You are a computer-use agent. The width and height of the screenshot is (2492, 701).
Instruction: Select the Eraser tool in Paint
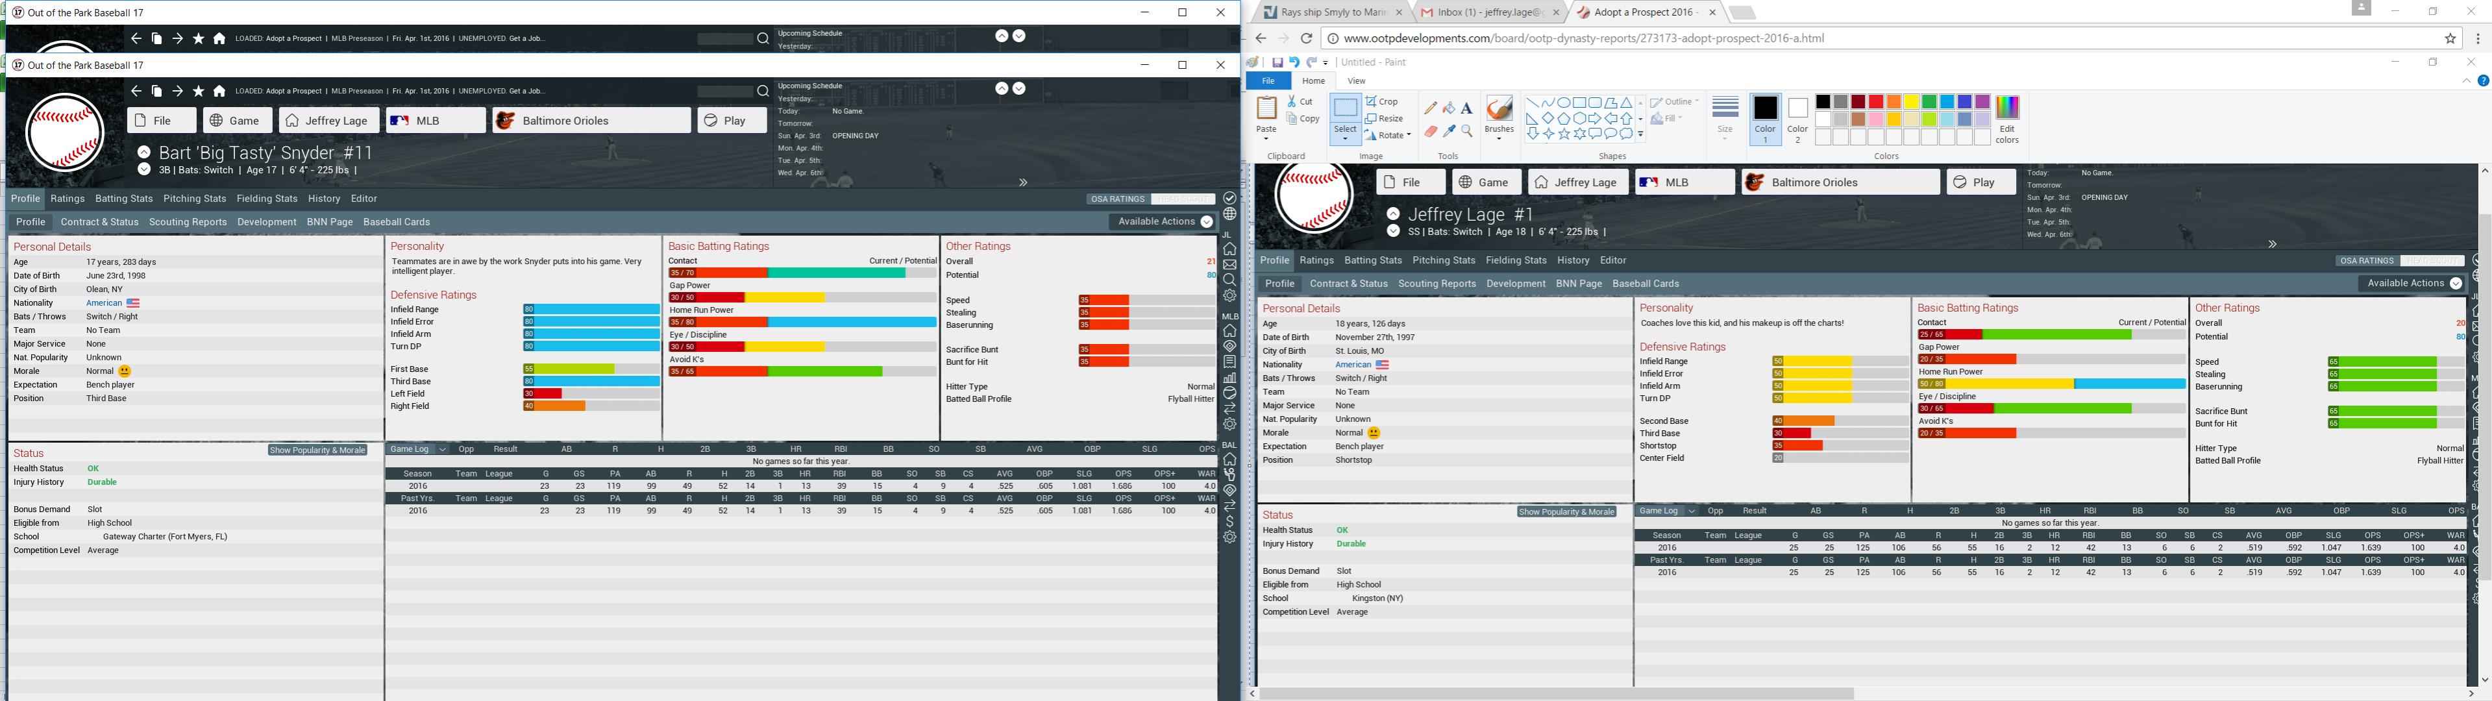coord(1431,130)
